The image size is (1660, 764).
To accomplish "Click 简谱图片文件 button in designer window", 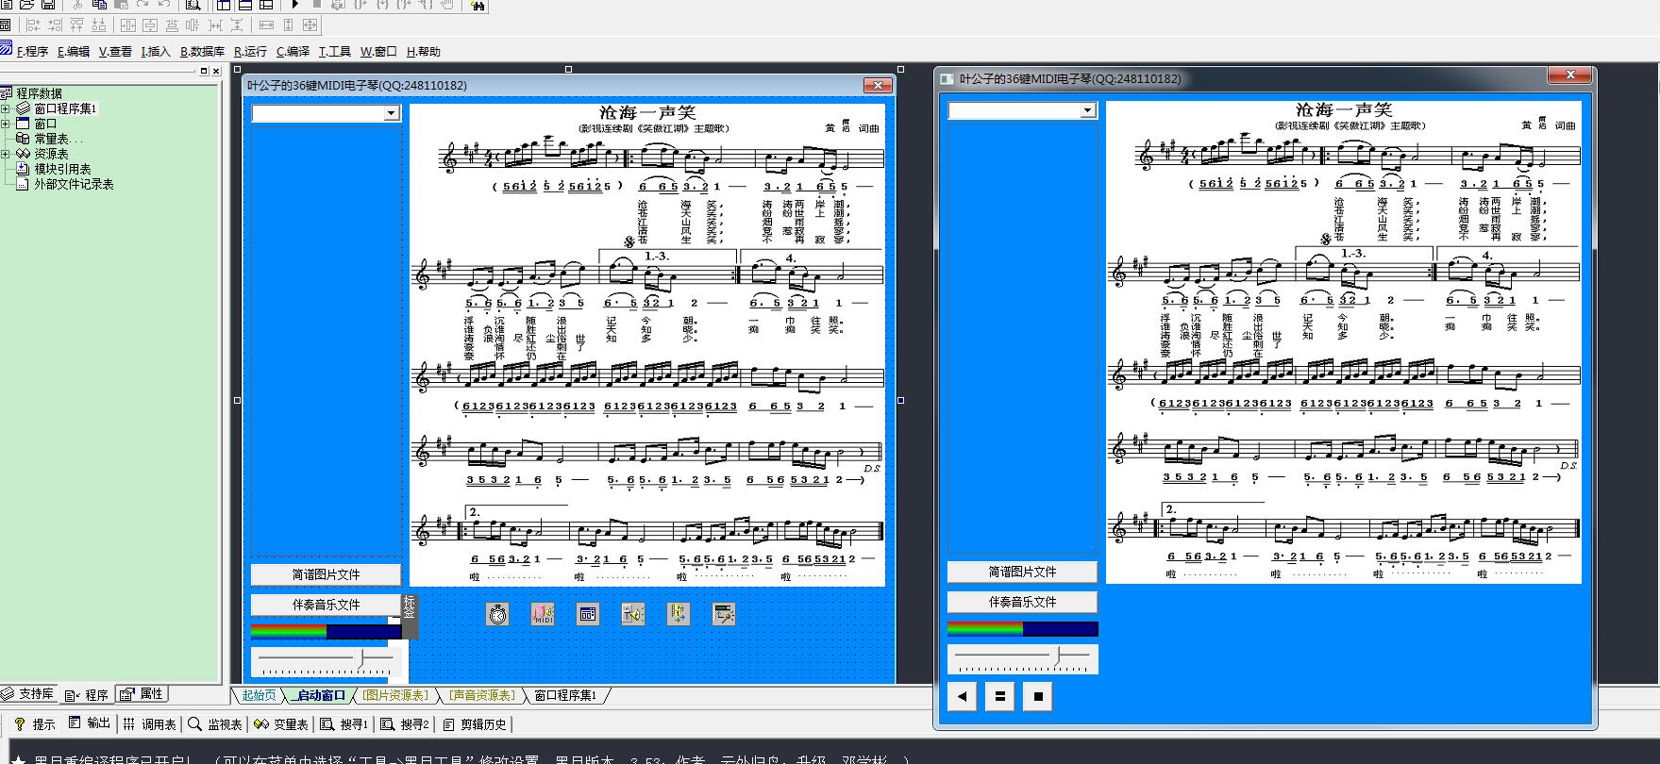I will tap(326, 574).
